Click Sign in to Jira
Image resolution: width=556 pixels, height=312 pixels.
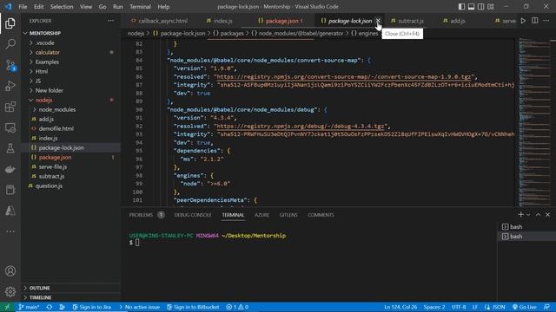click(x=91, y=307)
